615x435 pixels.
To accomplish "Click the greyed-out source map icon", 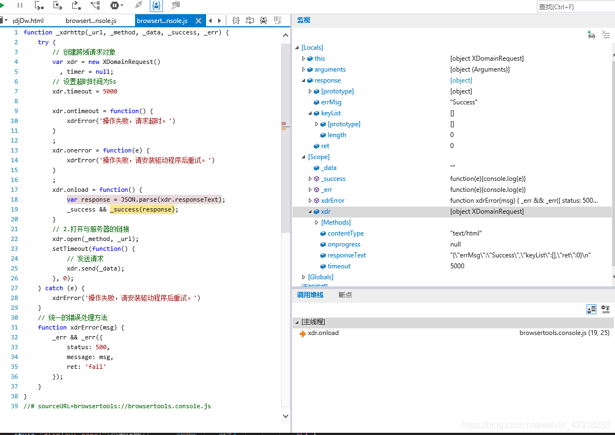I will coord(278,20).
